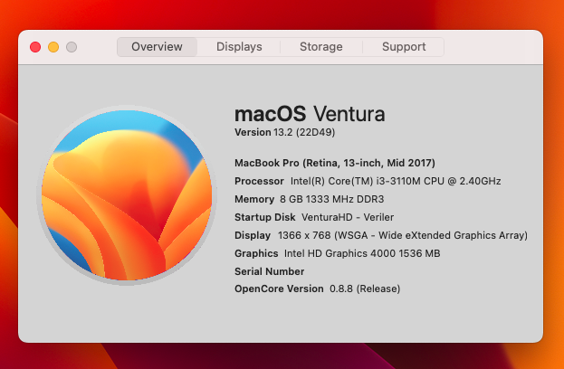Screen dimensions: 564x369
Task: Minimize window with the yellow button
Action: [x=53, y=47]
